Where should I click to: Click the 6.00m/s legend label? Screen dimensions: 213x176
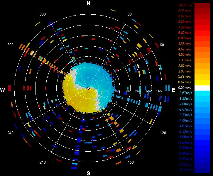pos(185,38)
